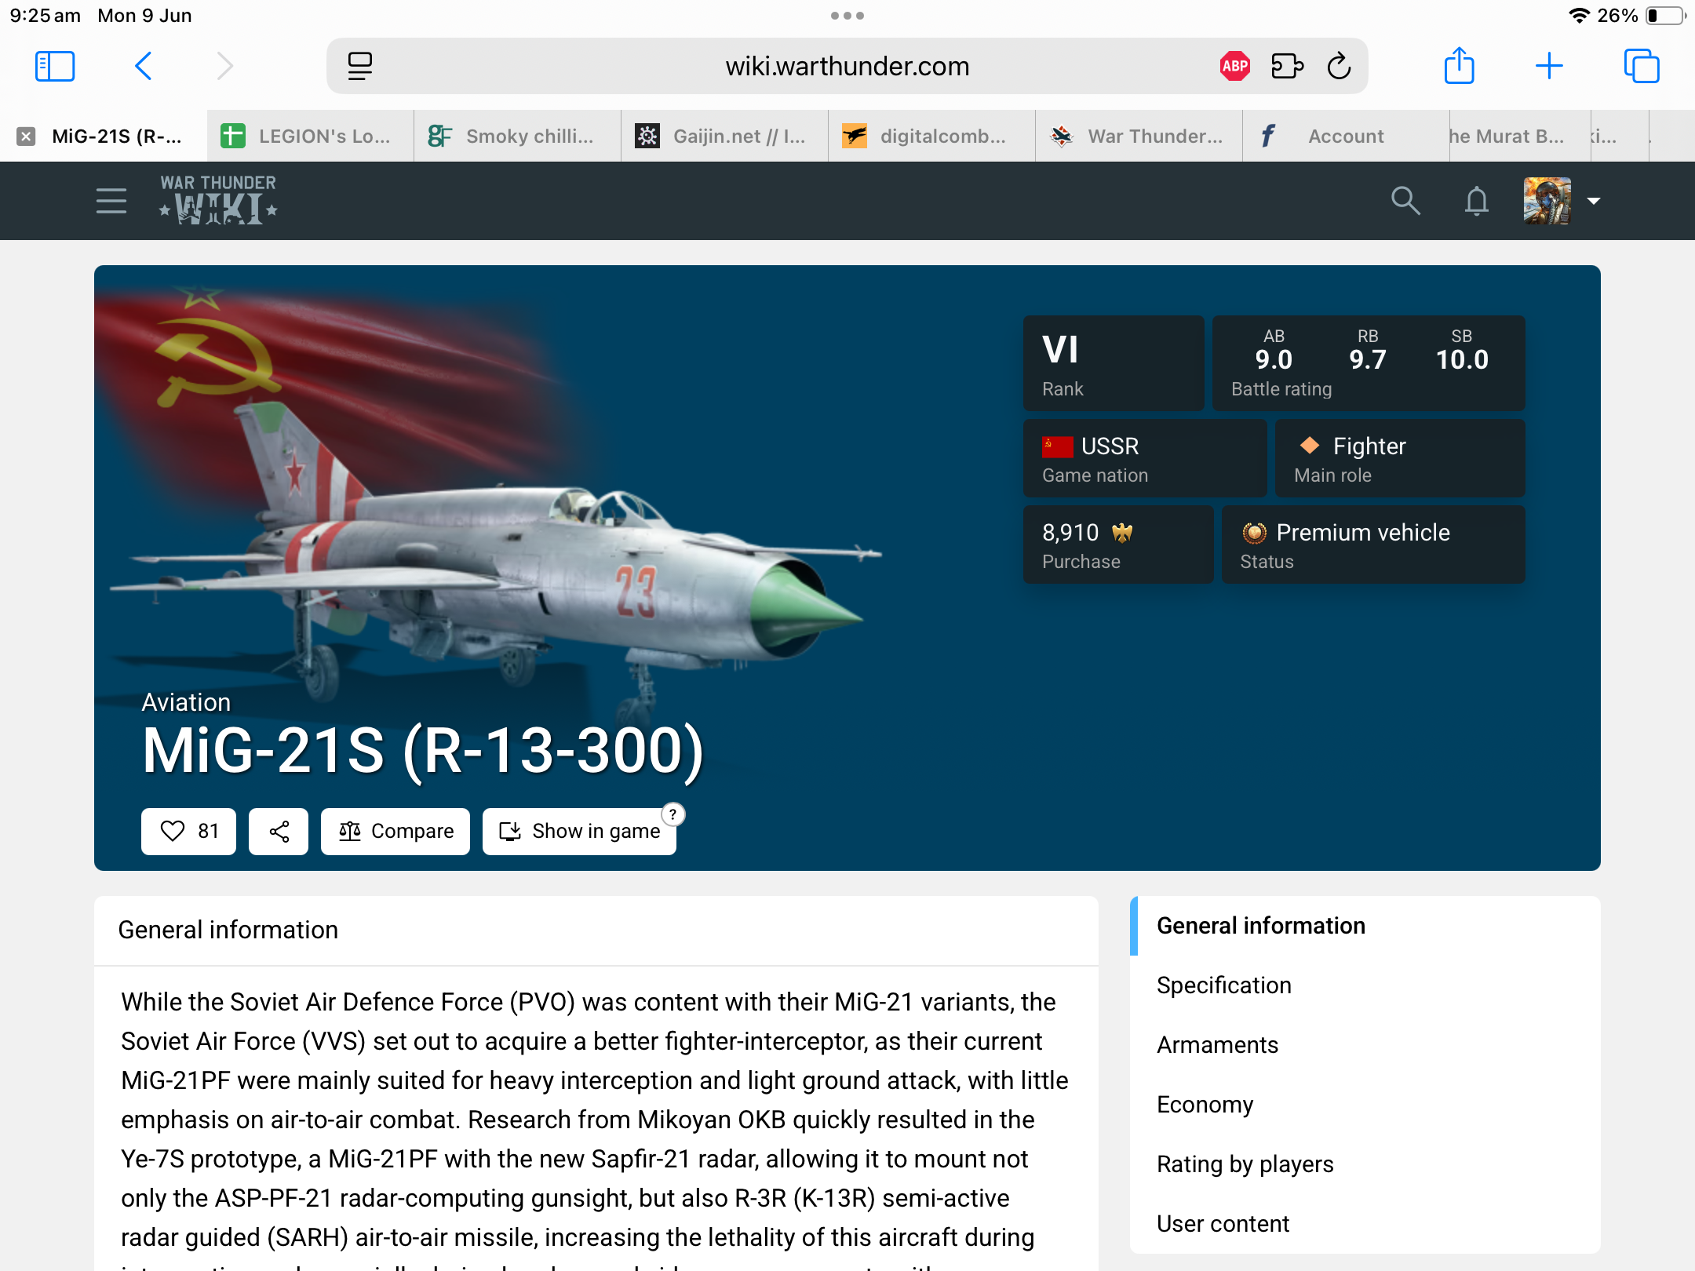Switch to LEGION's Lo... tab
1695x1271 pixels.
(311, 137)
